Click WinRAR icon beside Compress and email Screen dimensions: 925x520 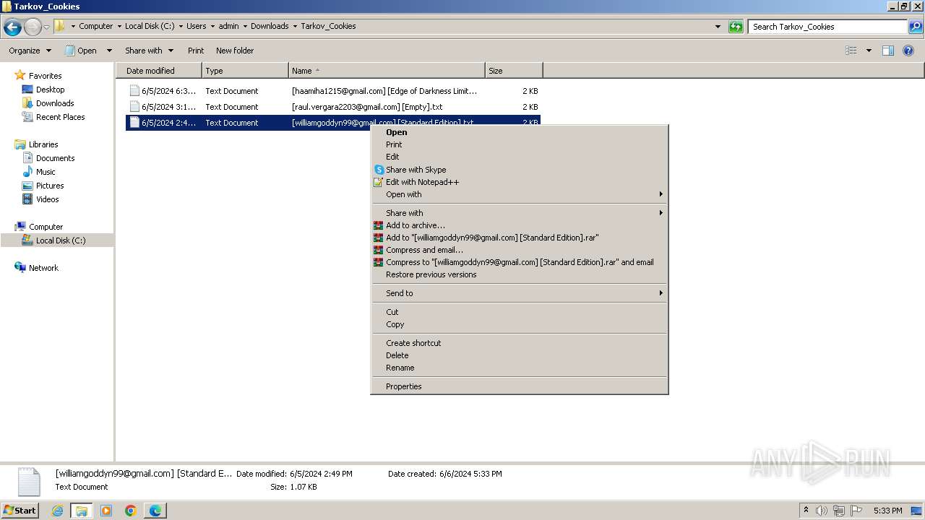[378, 250]
